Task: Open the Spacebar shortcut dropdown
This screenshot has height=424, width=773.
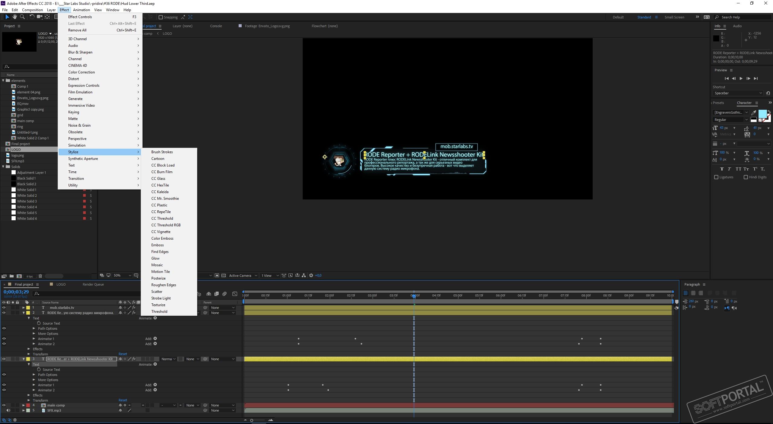Action: [x=738, y=93]
